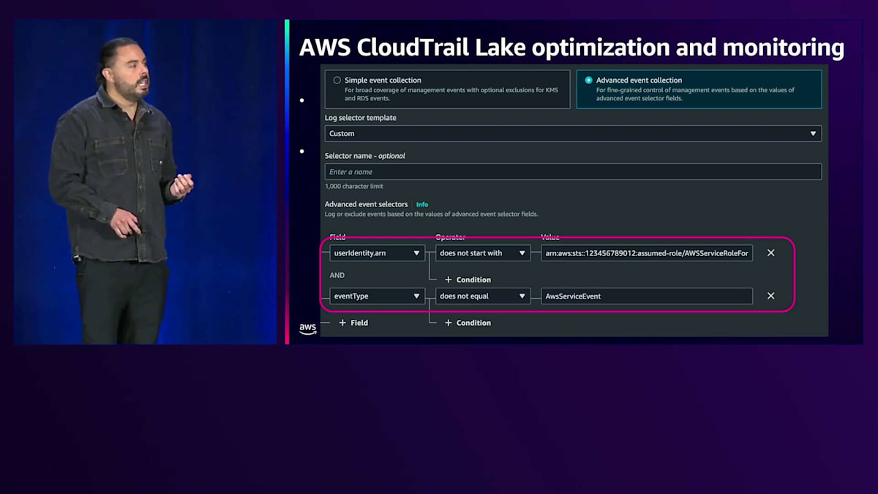Screen dimensions: 878x494
Task: Click the AWS logo on the slide
Action: click(x=308, y=329)
